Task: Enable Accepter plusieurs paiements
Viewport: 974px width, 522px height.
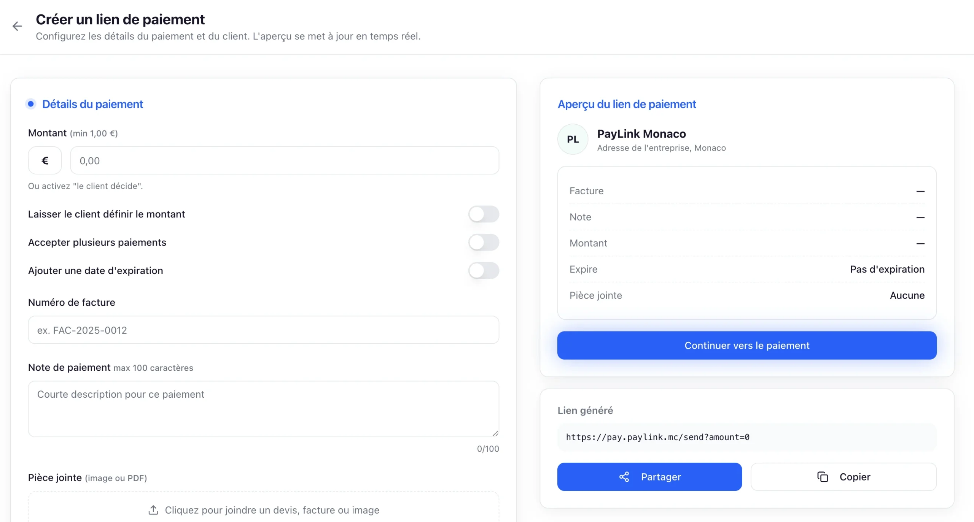Action: (x=484, y=242)
